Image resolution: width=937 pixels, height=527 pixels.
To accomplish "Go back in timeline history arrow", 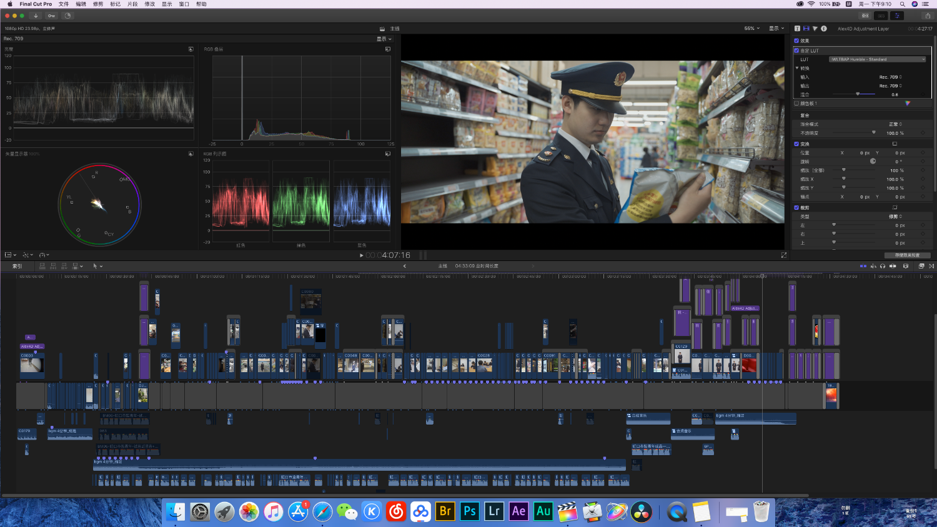I will click(405, 266).
